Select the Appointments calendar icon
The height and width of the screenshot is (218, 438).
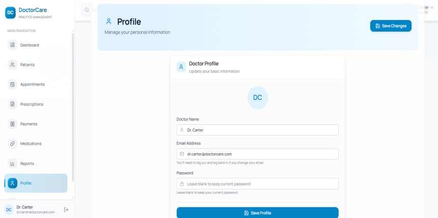click(x=13, y=85)
